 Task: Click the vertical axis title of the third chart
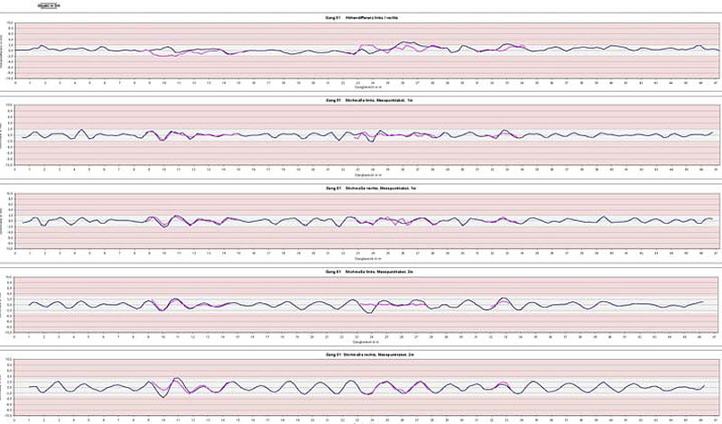coord(5,221)
